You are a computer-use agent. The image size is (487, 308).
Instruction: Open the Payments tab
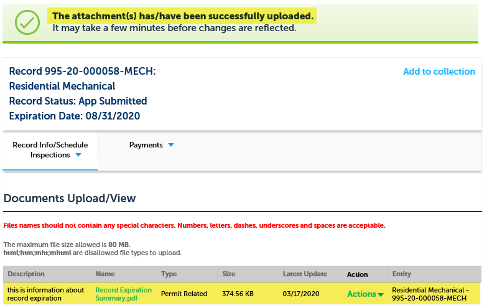tap(146, 145)
